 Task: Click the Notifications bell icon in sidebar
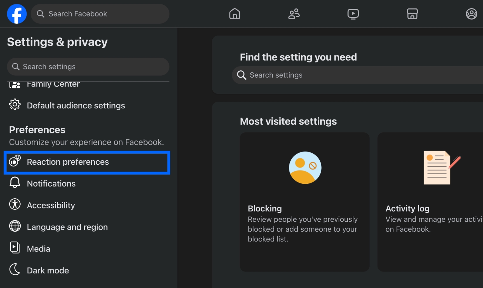tap(15, 183)
